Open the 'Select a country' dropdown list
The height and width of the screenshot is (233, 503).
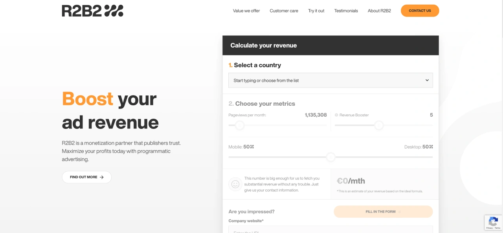[x=330, y=80]
